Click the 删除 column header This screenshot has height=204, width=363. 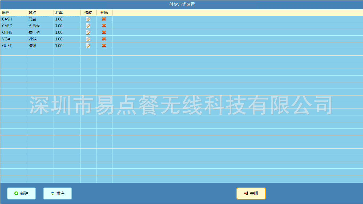(x=104, y=13)
